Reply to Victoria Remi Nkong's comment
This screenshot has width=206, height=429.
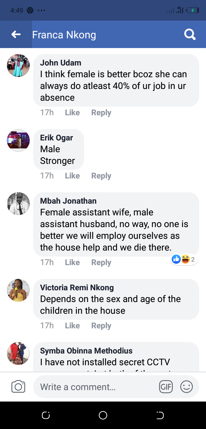(x=101, y=326)
